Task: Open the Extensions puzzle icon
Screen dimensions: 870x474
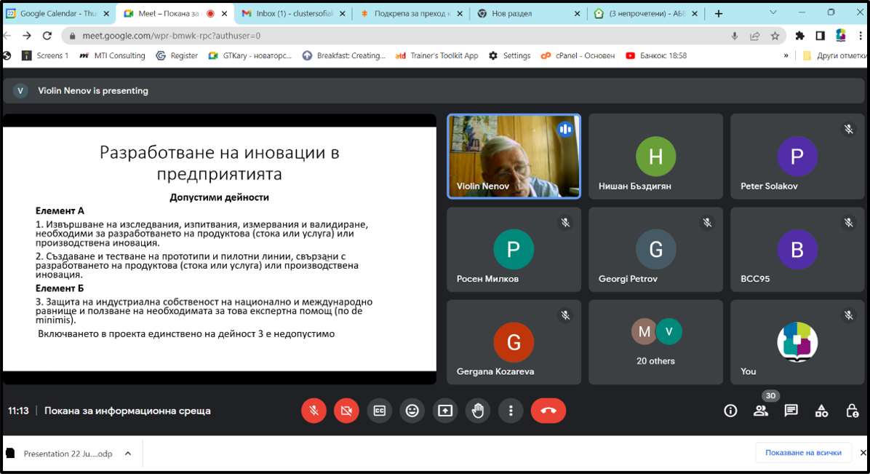Action: pyautogui.click(x=799, y=36)
